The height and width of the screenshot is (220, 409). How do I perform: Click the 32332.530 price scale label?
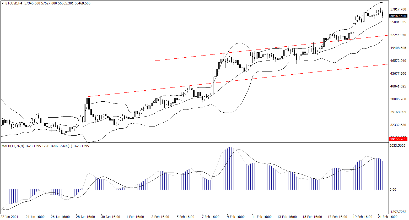click(398, 125)
